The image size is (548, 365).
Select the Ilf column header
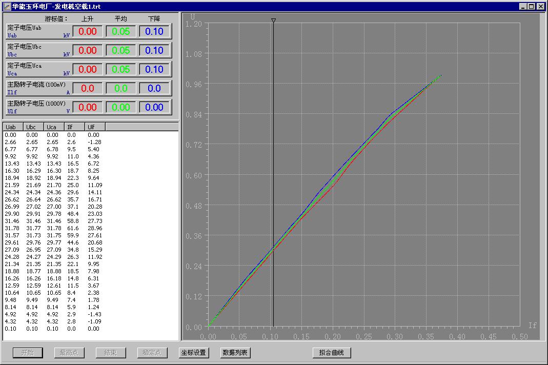click(x=75, y=127)
